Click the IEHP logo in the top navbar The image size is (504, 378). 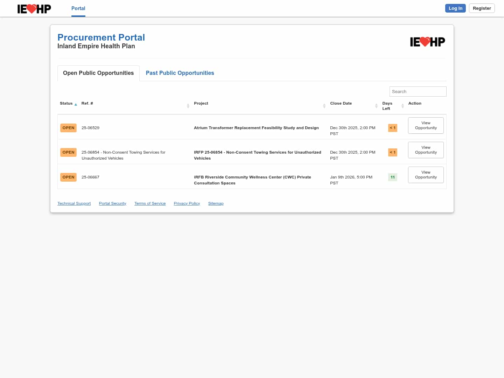[34, 8]
